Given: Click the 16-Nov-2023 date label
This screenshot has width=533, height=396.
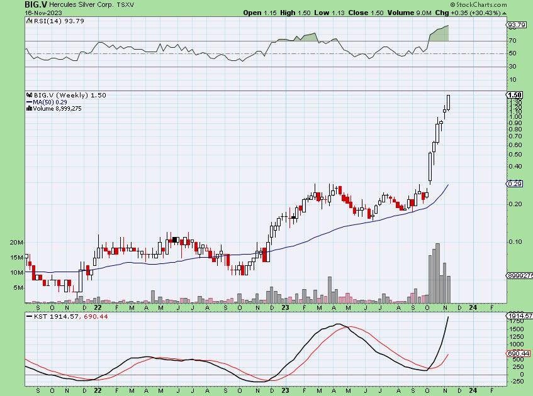Looking at the screenshot, I should [x=43, y=13].
